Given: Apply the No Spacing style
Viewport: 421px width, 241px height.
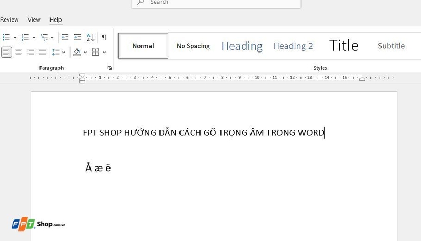Looking at the screenshot, I should click(193, 46).
